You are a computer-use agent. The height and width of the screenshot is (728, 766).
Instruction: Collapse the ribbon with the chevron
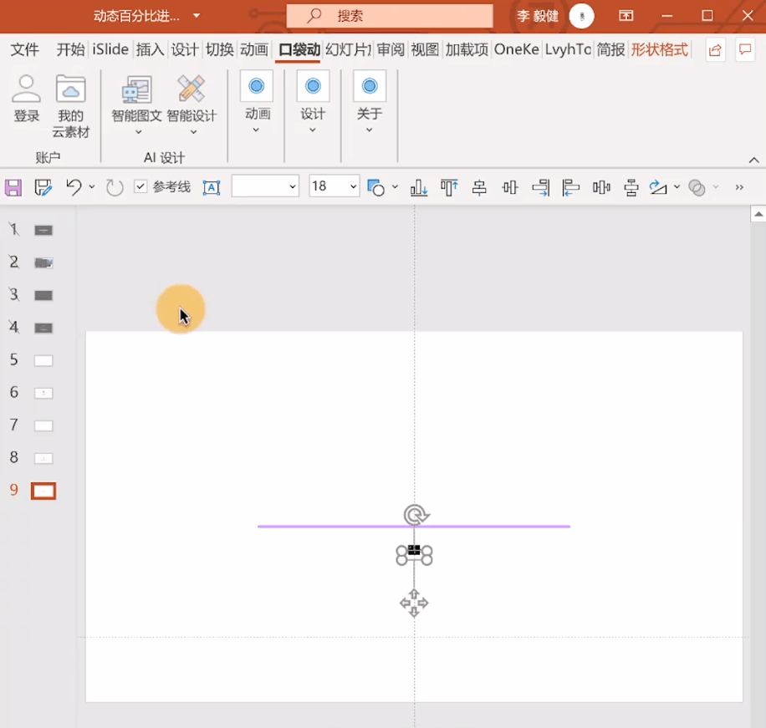(x=753, y=160)
